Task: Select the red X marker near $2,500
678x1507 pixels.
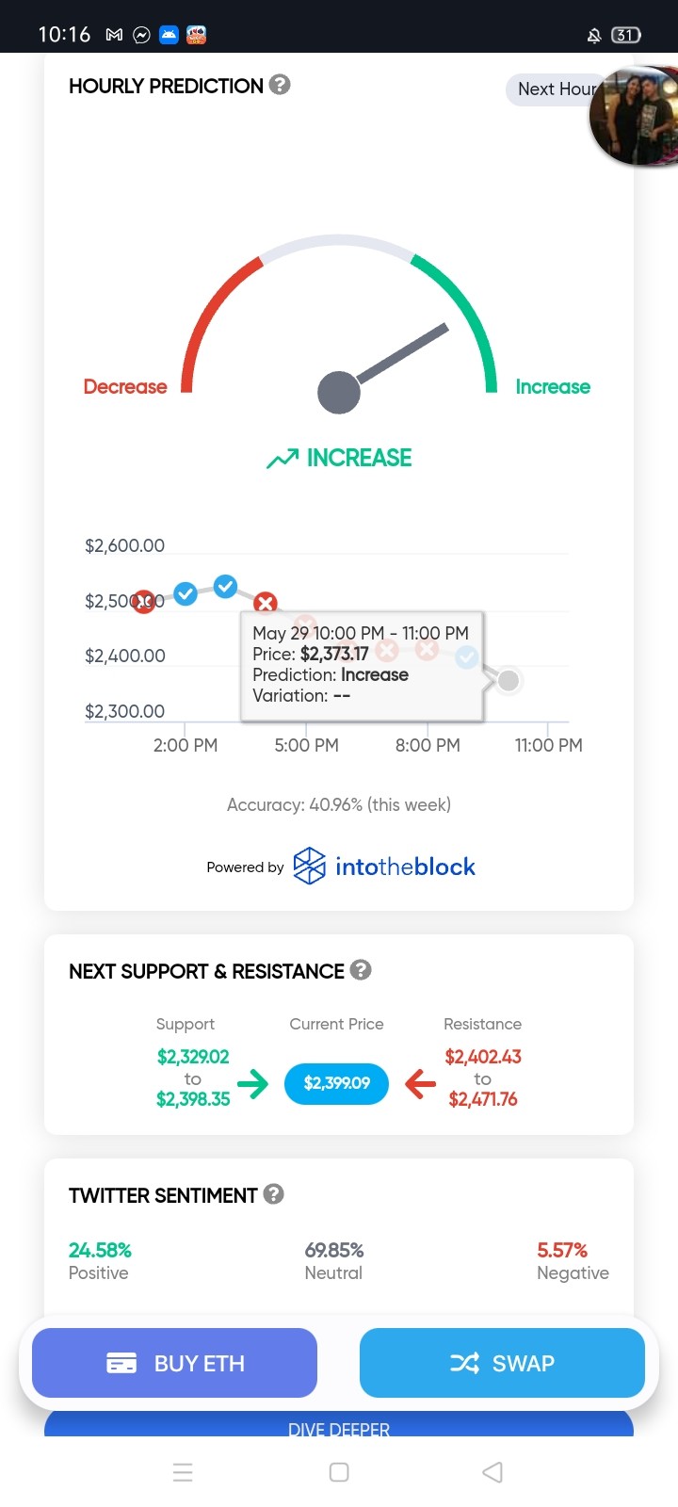Action: coord(143,601)
